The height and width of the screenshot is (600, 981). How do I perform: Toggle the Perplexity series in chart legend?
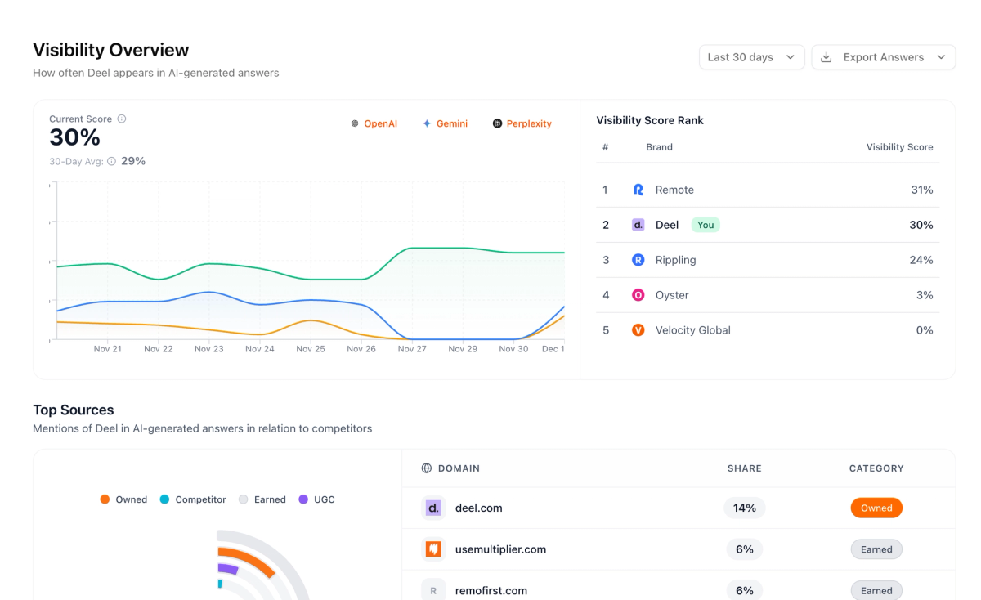522,123
